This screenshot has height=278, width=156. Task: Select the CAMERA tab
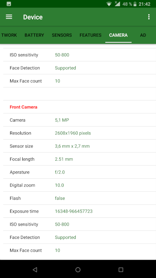click(118, 35)
